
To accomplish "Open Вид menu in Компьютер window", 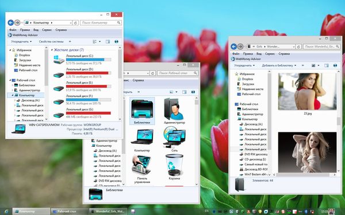I will click(x=36, y=30).
